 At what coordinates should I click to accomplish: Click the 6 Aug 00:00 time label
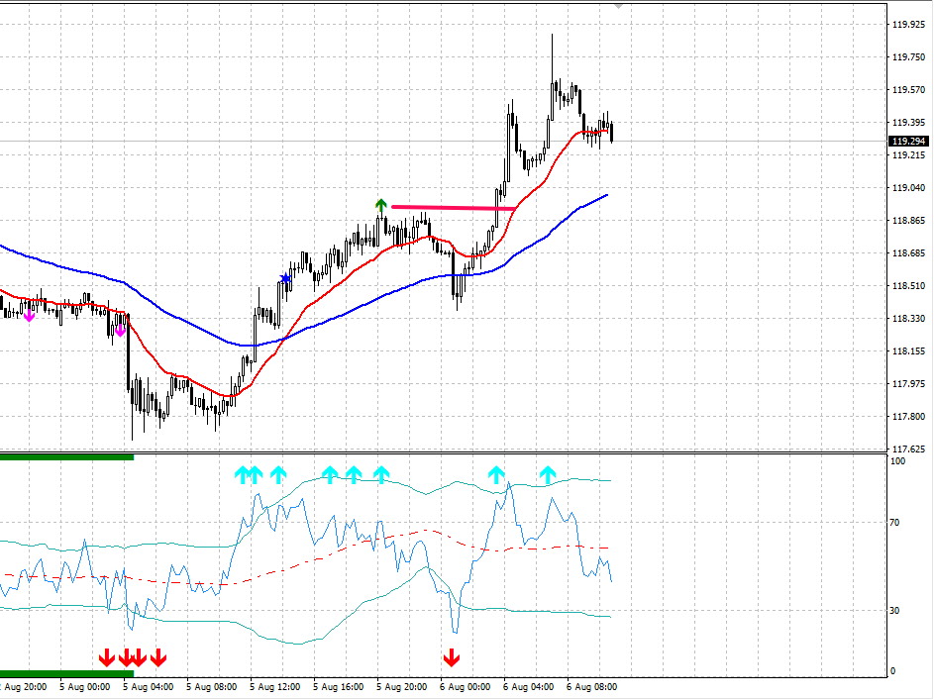(x=465, y=685)
